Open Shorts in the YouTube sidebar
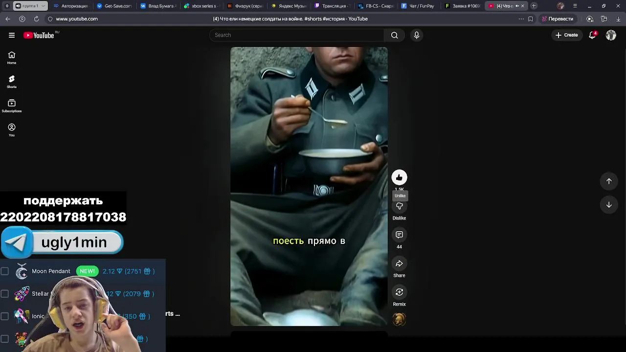 12,82
